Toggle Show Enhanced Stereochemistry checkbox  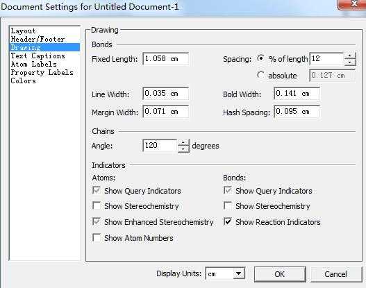[x=97, y=222]
